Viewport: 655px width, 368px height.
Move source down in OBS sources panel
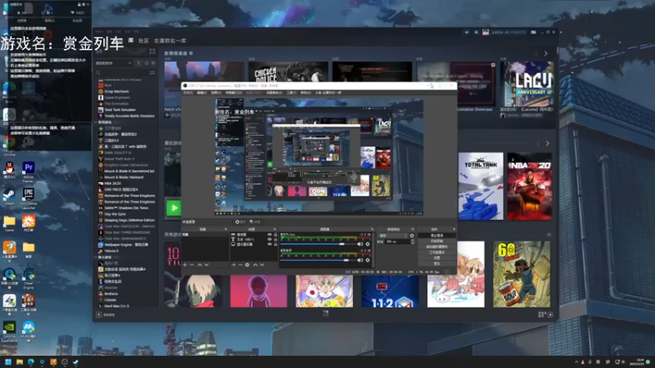pos(262,264)
